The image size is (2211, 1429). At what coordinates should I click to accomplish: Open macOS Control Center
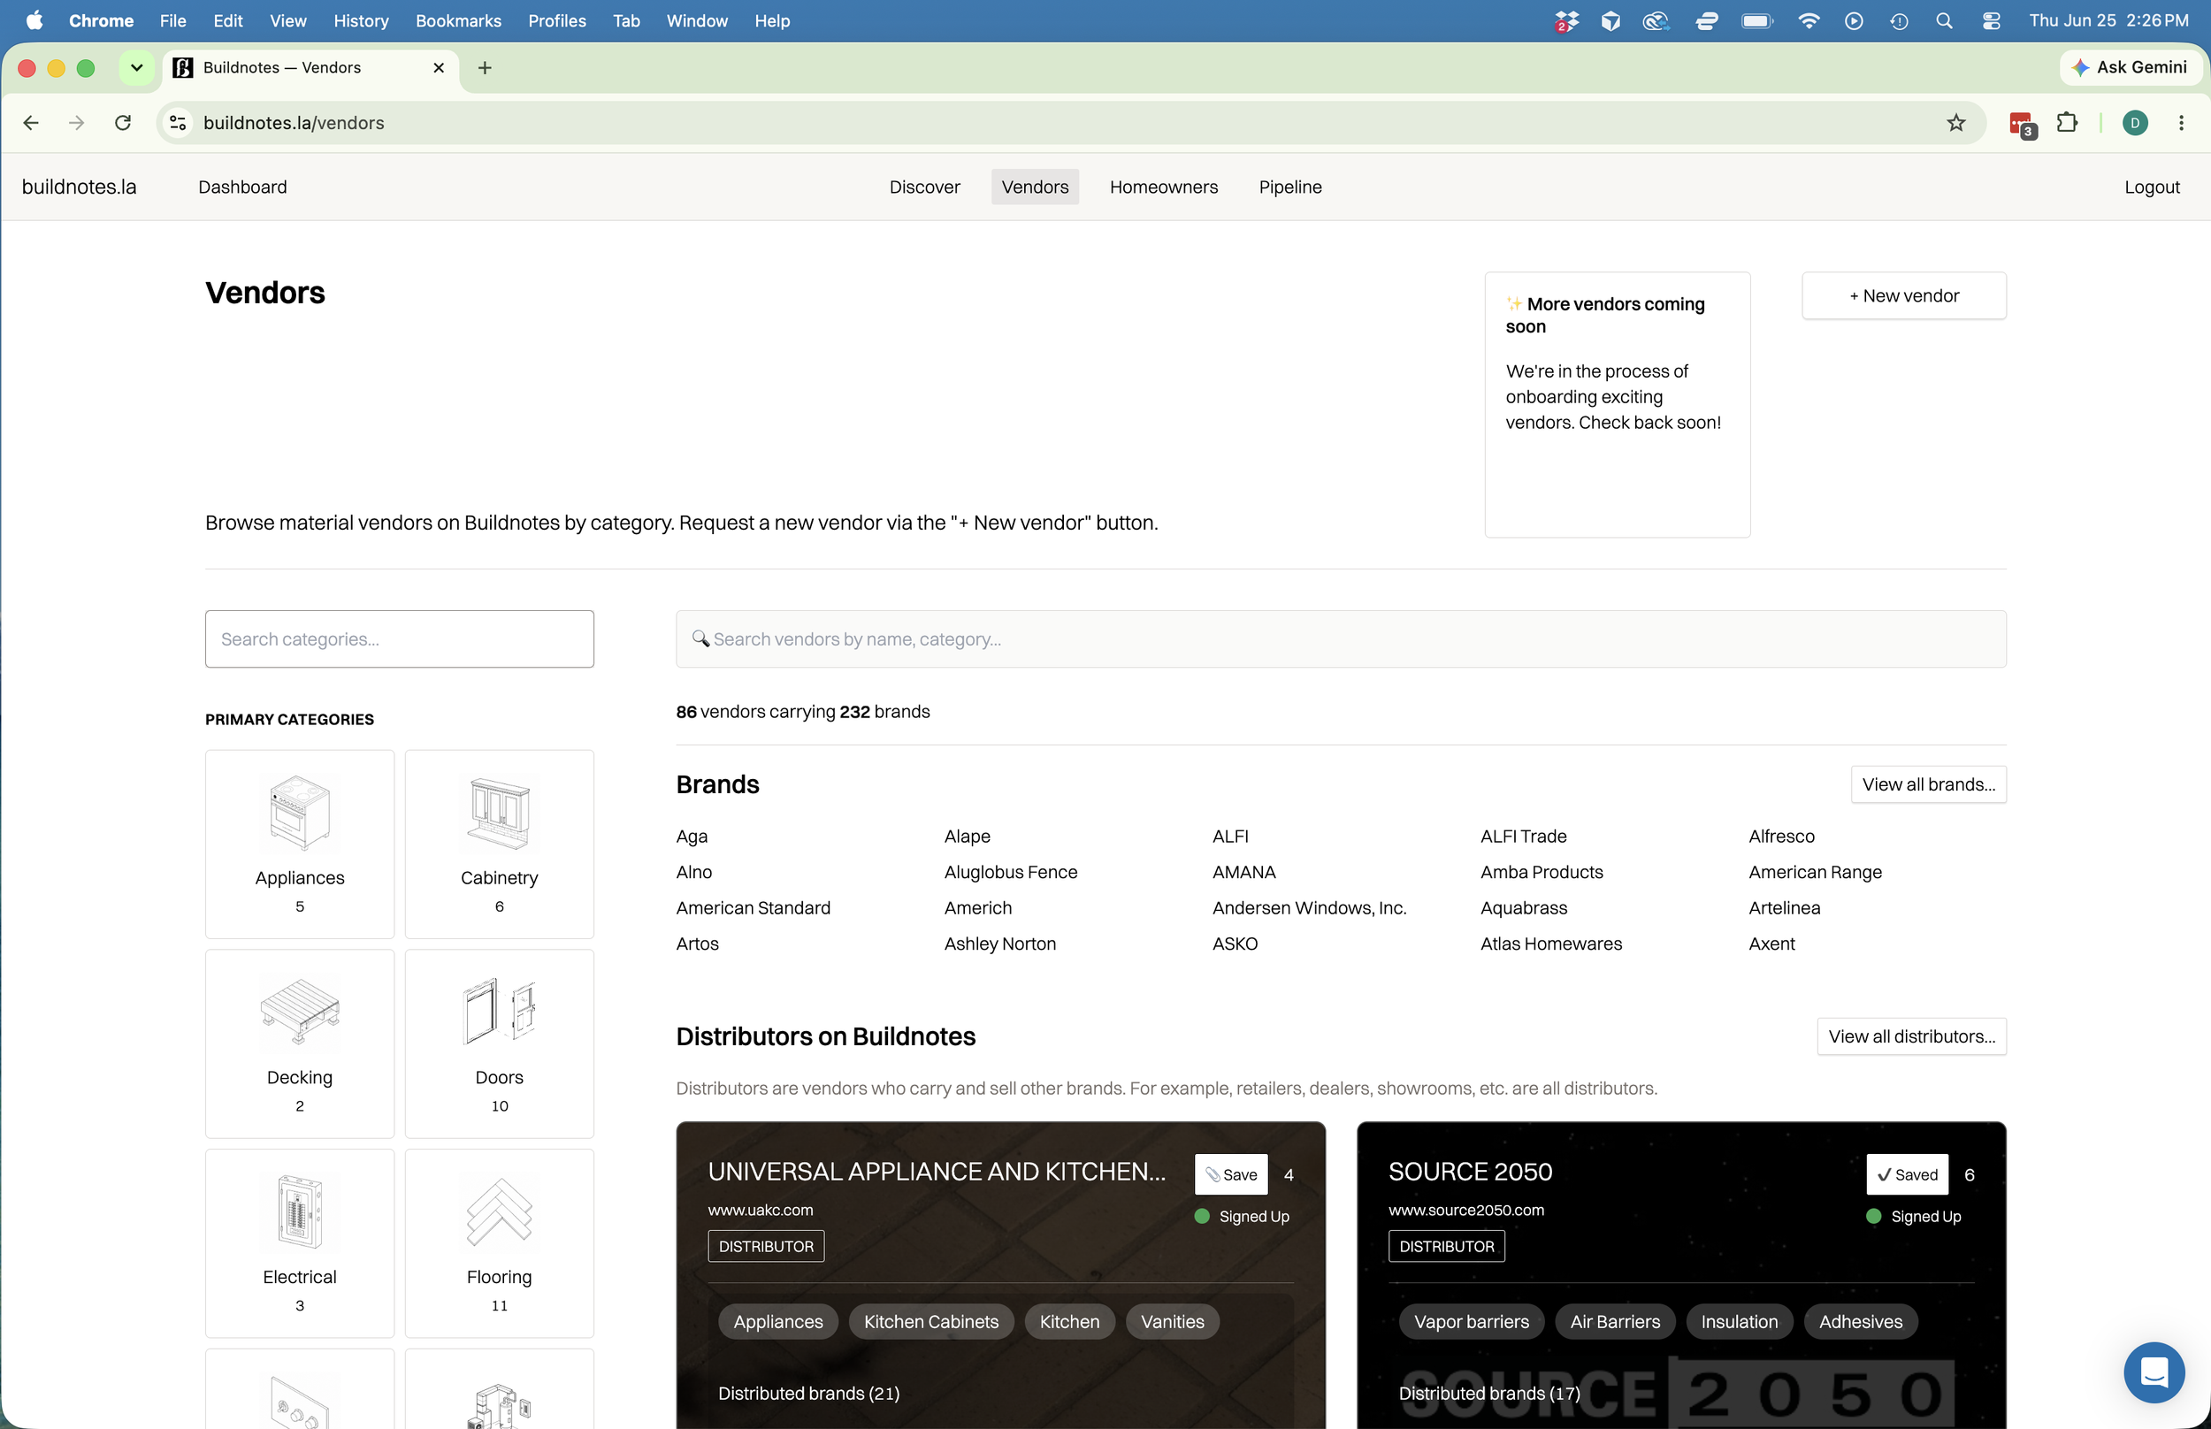(1991, 20)
